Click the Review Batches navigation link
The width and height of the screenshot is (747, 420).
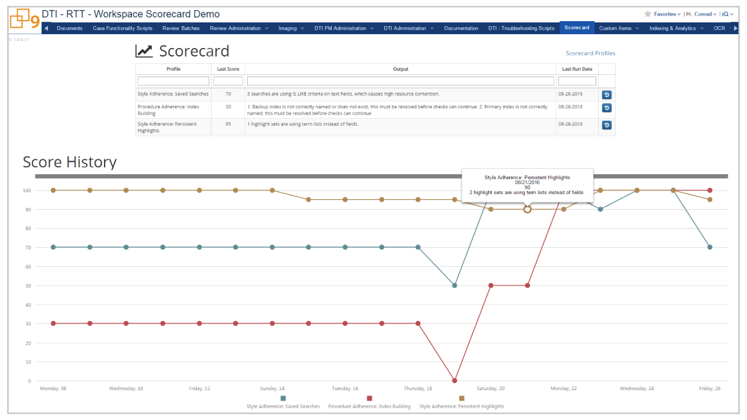pos(181,27)
